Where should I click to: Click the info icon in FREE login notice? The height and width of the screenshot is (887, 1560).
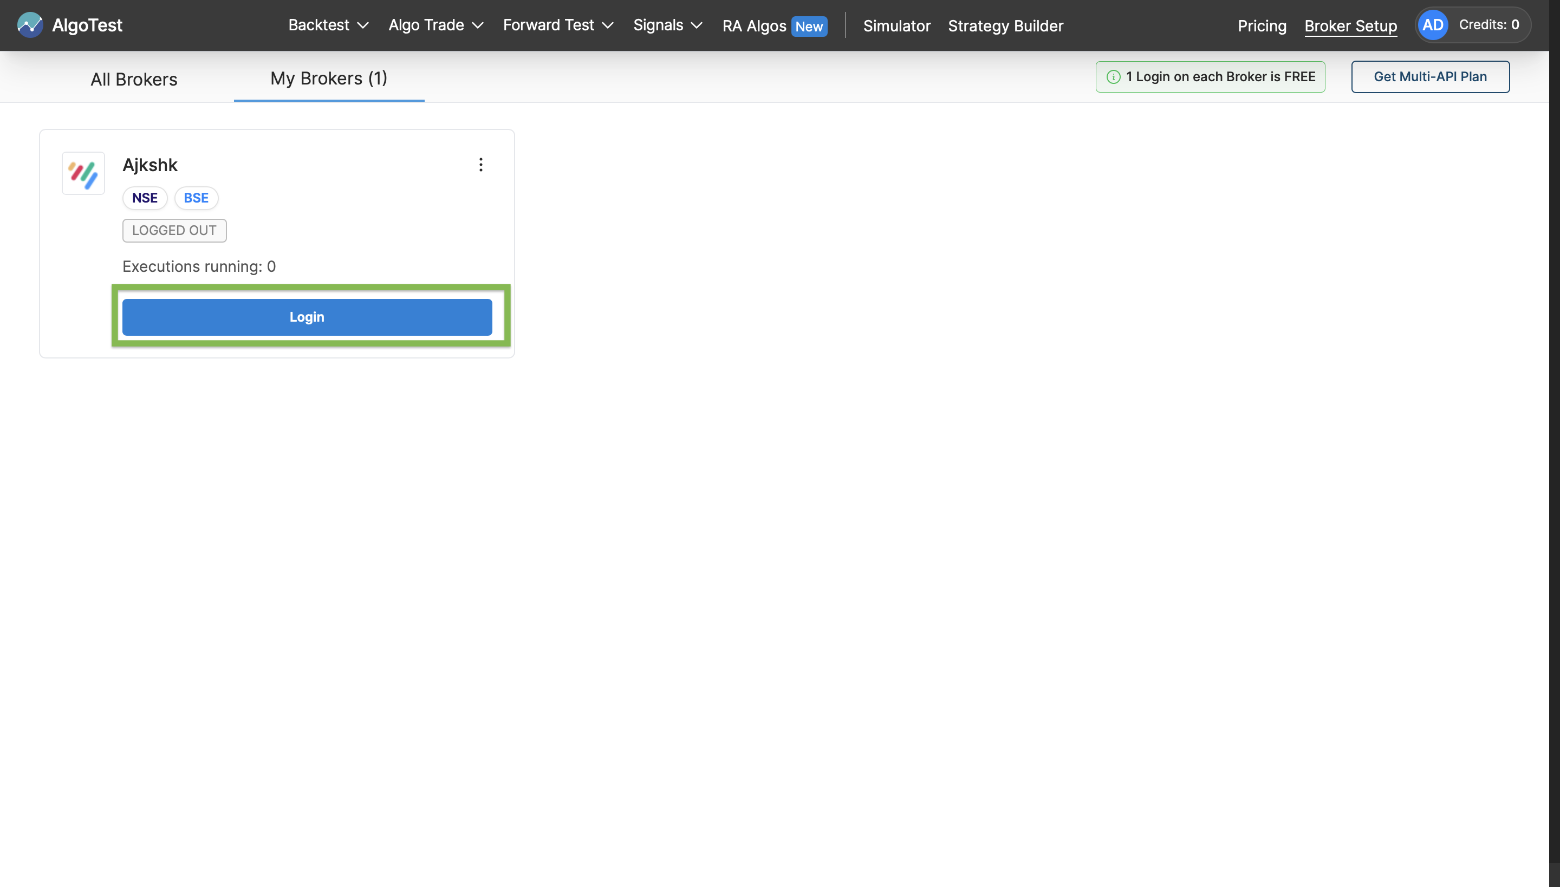coord(1113,77)
